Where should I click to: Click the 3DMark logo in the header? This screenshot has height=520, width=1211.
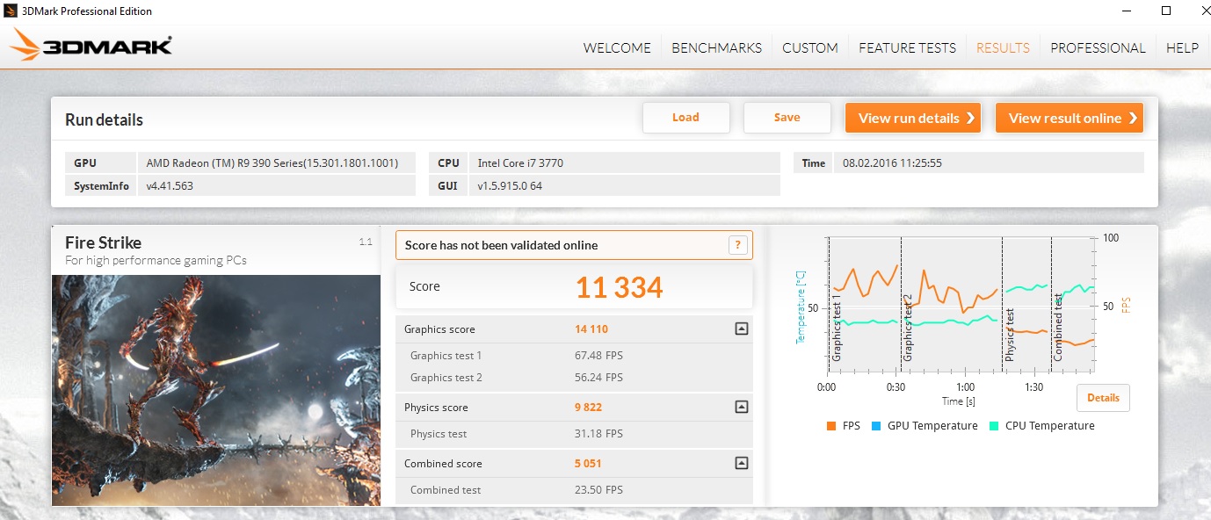coord(91,46)
